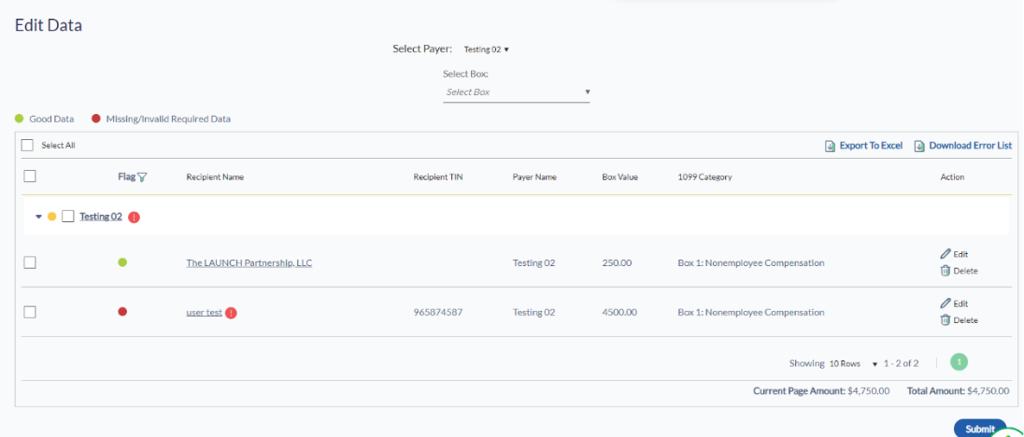
Task: Click the Export To Excel icon
Action: [830, 146]
